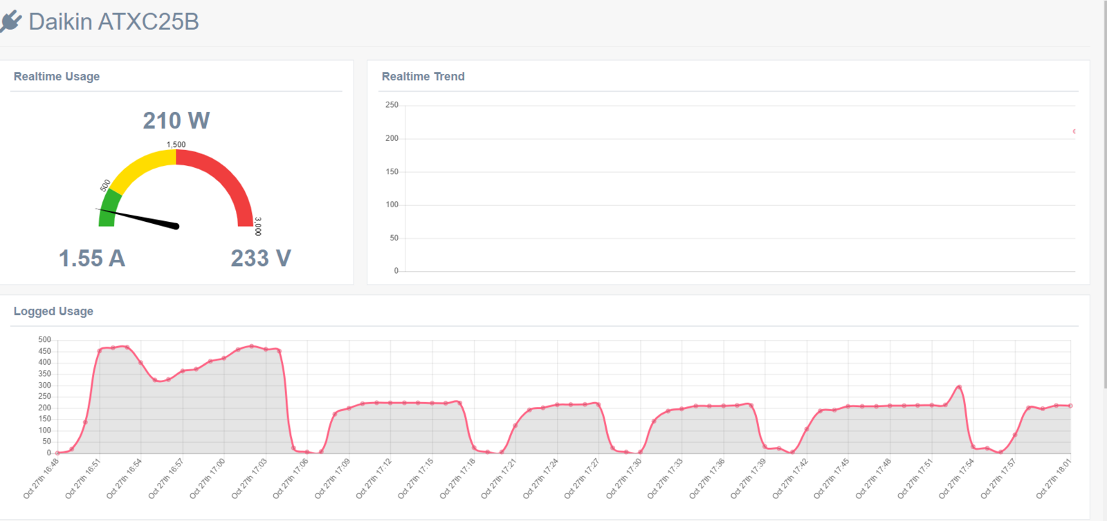Click the spike point near 17:53 in Logged Usage
Screen dimensions: 1107x521
[959, 387]
